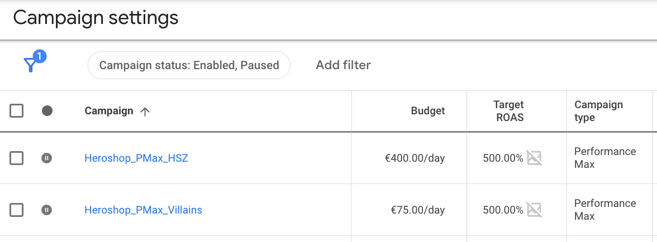657x242 pixels.
Task: Click the Target ROAS icon for Heroshop_PMax_Villains
Action: (535, 210)
